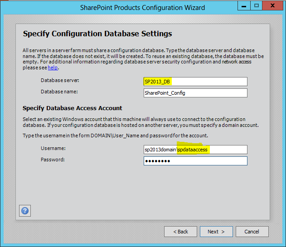Screen dimensions: 286x247
Task: Open the blue question mark help icon
Action: click(x=25, y=211)
